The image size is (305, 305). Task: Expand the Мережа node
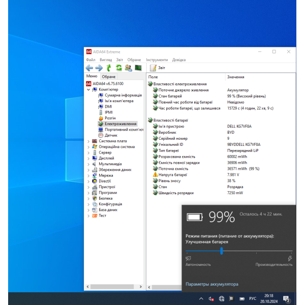[x=88, y=176]
